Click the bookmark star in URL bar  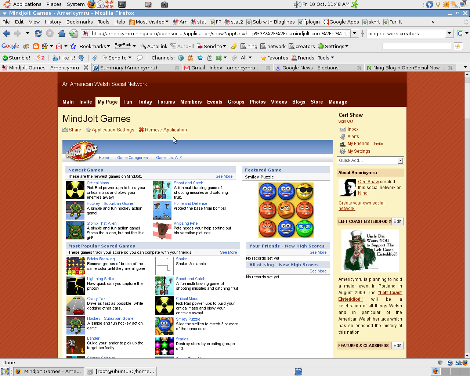347,33
